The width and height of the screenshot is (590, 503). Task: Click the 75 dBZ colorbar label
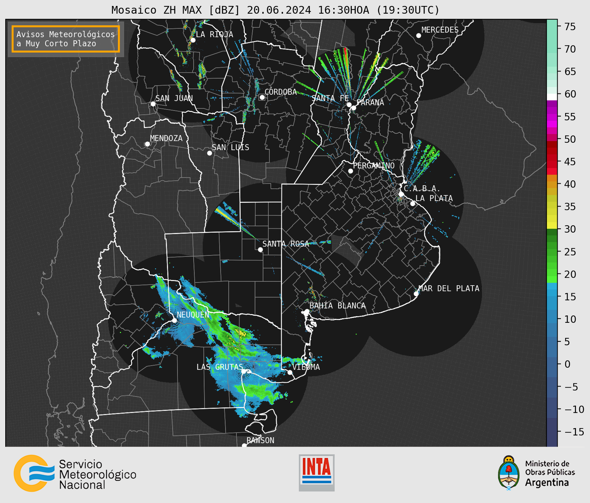click(570, 27)
